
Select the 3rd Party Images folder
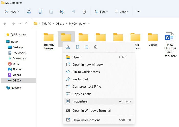49,41
